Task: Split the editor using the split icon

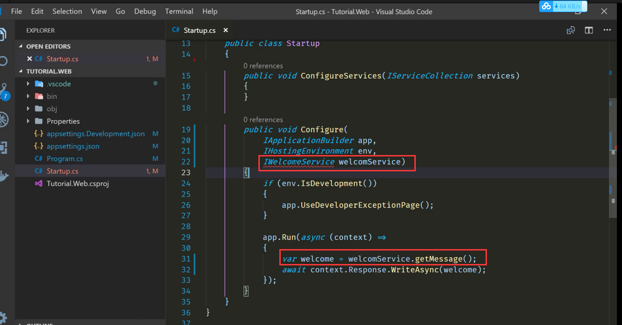Action: pyautogui.click(x=589, y=30)
